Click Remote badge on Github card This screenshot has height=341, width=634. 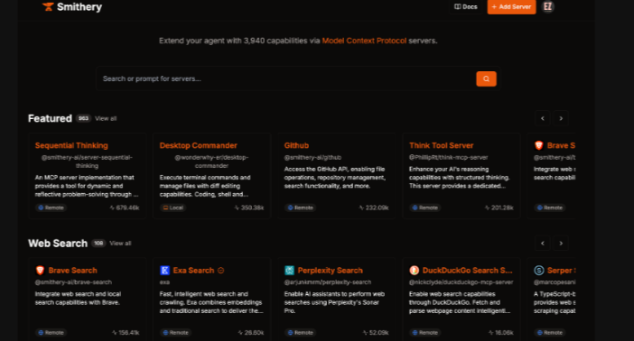pos(301,207)
